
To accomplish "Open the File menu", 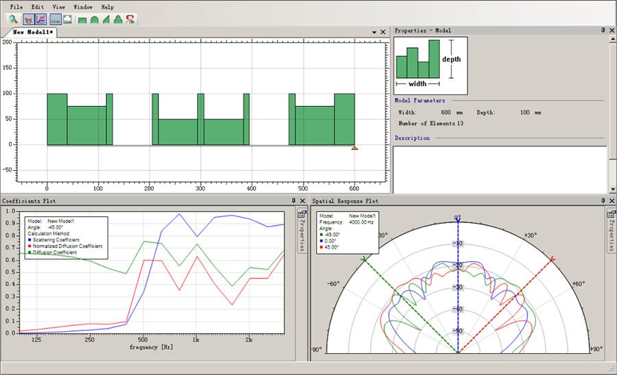I will pos(16,7).
